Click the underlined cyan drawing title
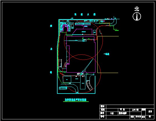The height and width of the screenshot is (121, 156). [76, 100]
